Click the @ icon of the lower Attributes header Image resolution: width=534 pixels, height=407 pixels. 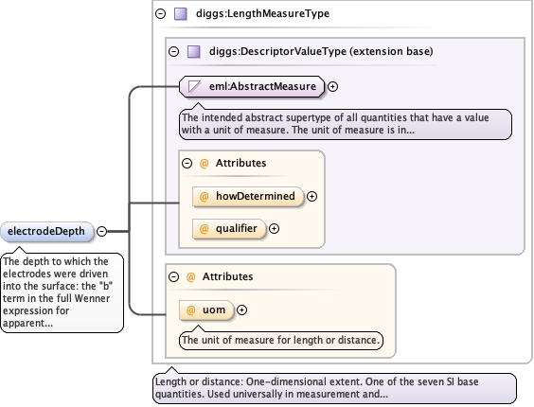[190, 277]
